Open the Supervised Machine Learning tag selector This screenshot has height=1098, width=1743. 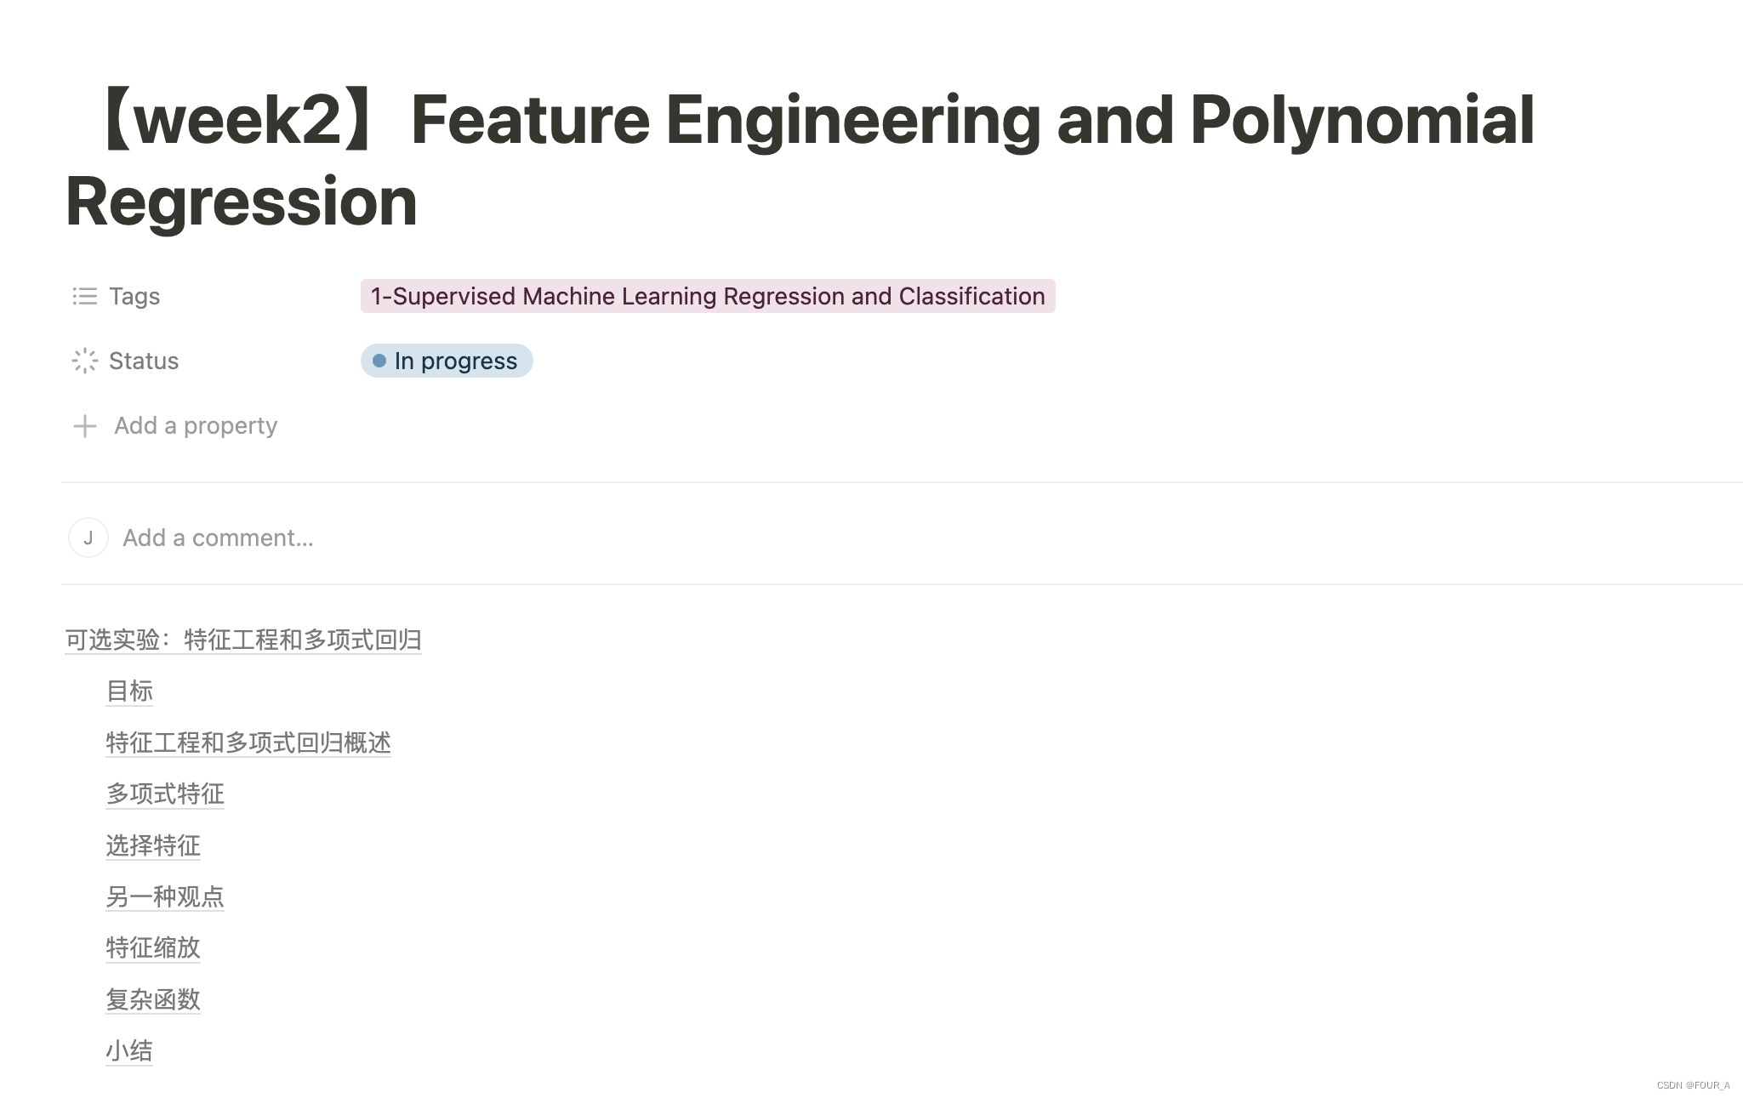[x=707, y=296]
